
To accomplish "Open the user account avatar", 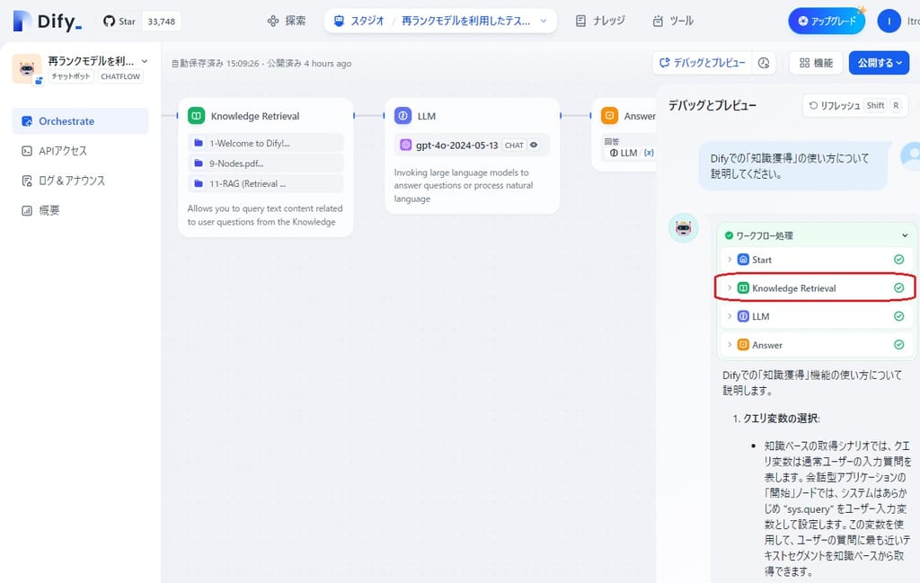I will pos(889,21).
